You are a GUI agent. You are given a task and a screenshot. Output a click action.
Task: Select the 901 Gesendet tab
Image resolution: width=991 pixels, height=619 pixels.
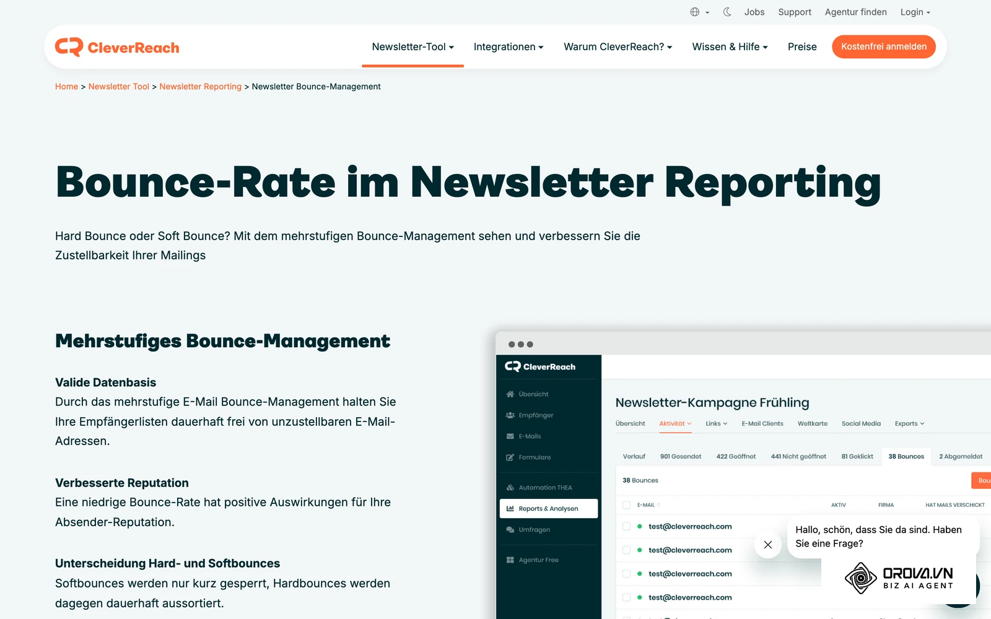681,457
